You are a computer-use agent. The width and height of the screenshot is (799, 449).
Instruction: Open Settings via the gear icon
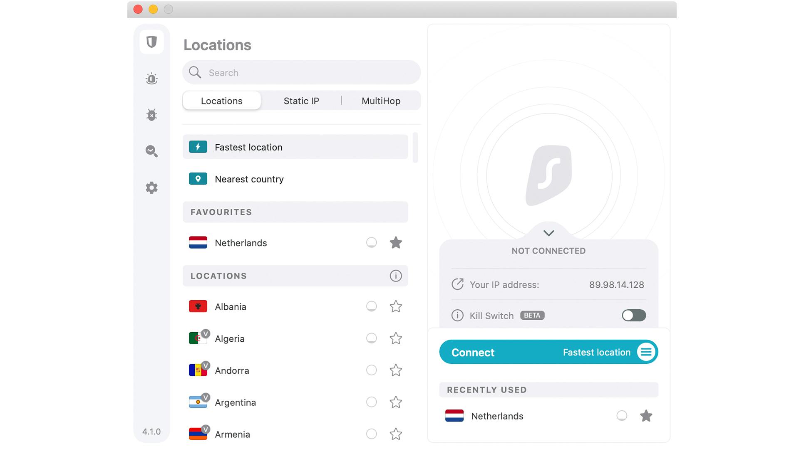151,187
